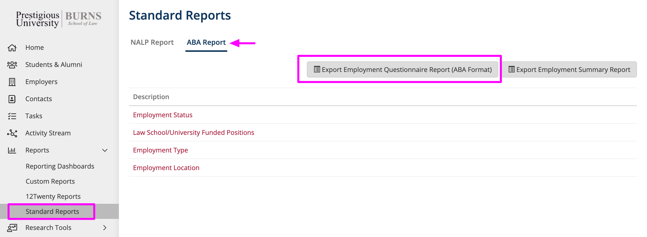Image resolution: width=647 pixels, height=237 pixels.
Task: Click the Employers building icon
Action: coord(12,82)
